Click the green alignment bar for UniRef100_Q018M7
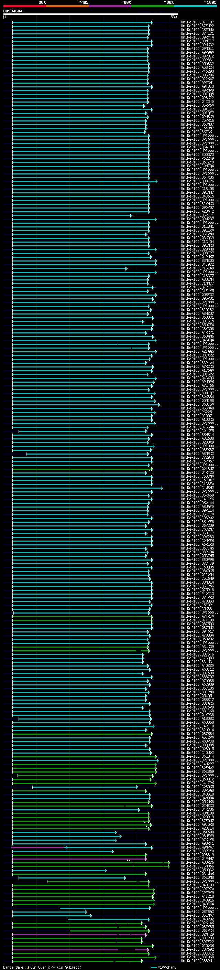 [82, 469]
